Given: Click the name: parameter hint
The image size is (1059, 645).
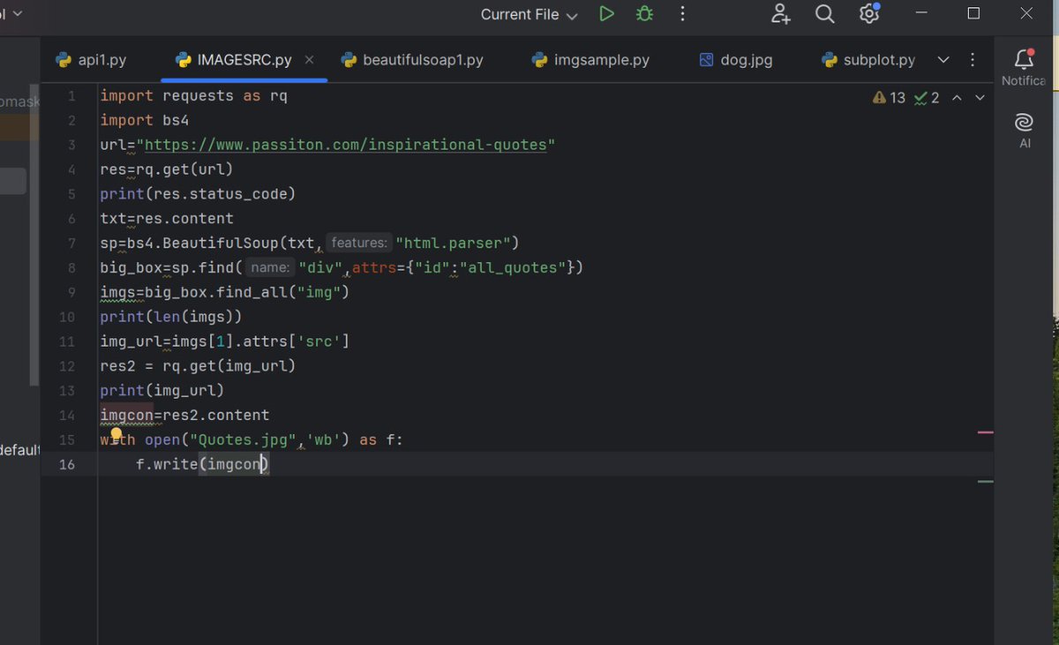Looking at the screenshot, I should click(270, 267).
